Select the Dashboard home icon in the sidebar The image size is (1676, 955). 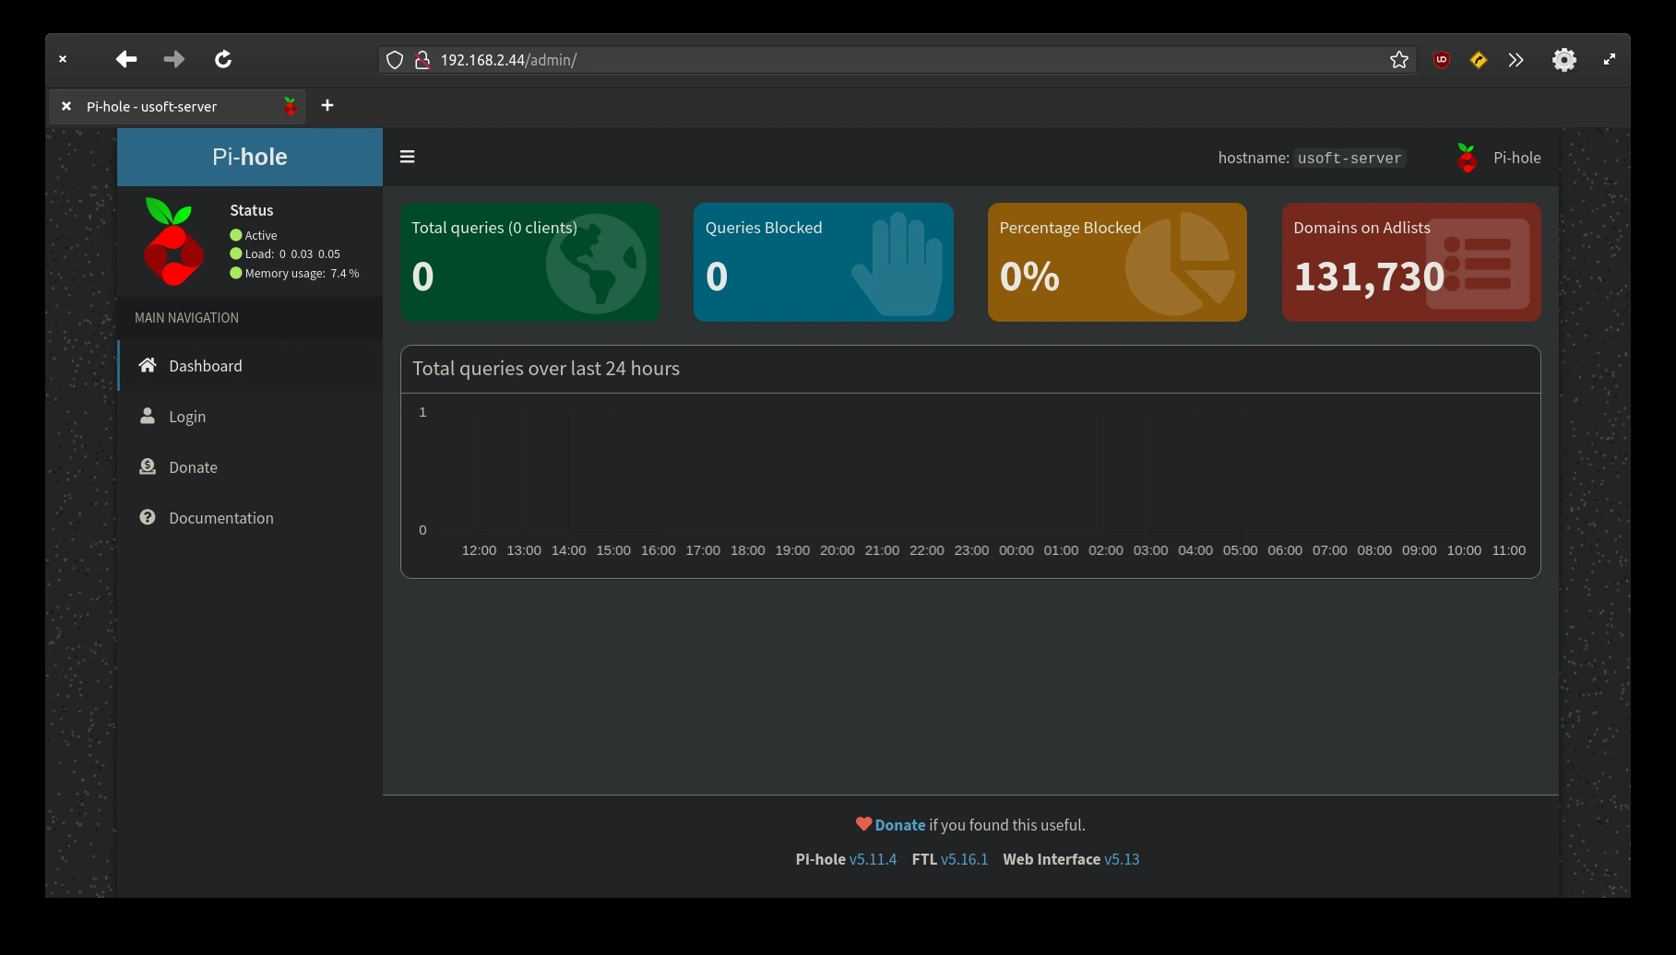point(148,365)
